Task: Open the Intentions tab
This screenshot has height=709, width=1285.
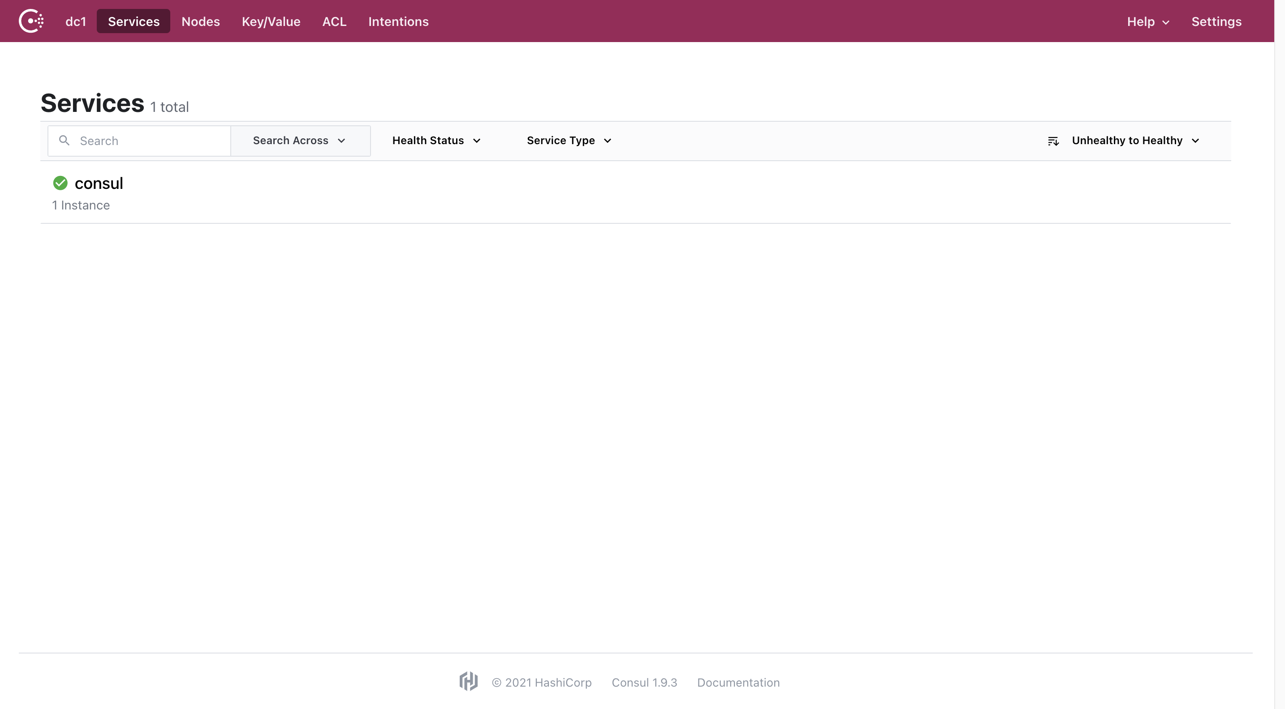Action: [398, 21]
